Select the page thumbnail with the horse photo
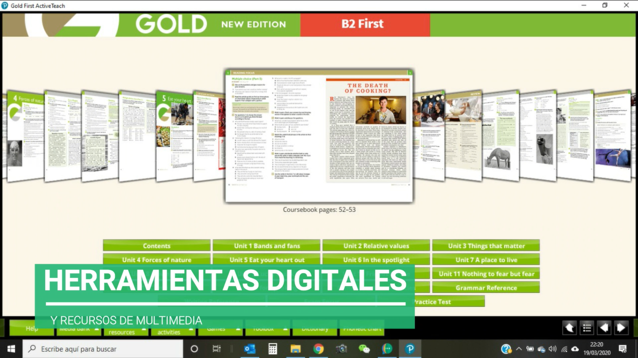Screen dimensions: 638x358 point(501,136)
